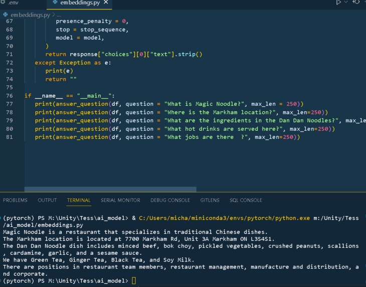
Task: Click line number 75 in the gutter
Action: coord(10,88)
